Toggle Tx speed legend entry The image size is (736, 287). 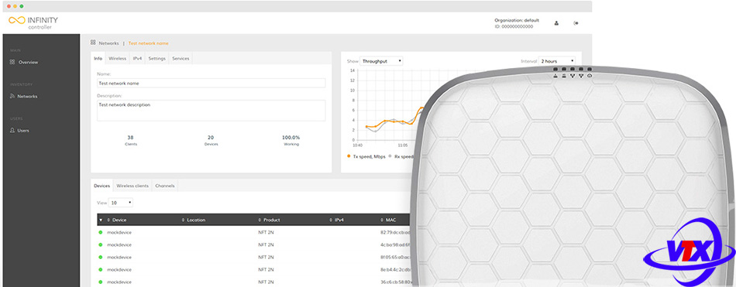[366, 156]
